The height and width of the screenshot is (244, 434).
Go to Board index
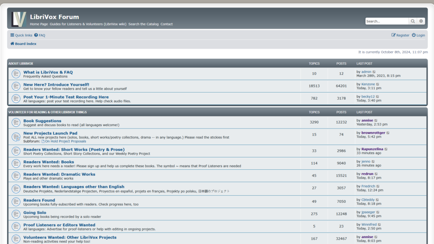[x=23, y=44]
